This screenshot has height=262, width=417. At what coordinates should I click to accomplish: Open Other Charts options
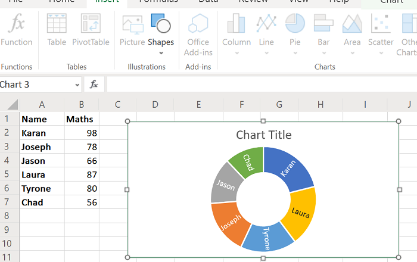408,35
